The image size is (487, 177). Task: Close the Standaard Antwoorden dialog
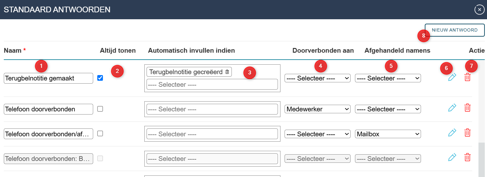[479, 10]
